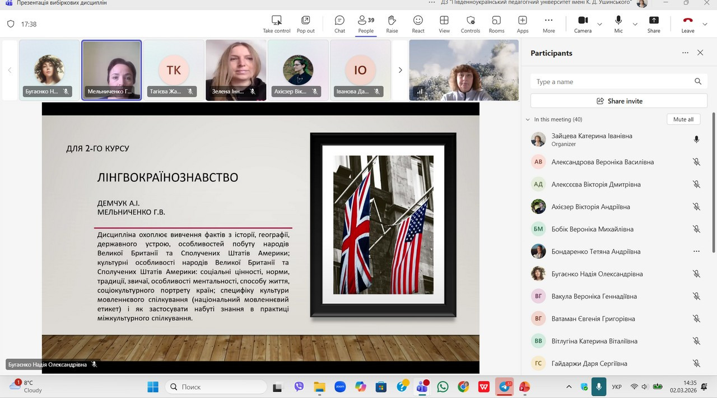Click the Share invite button
Viewport: 717px width, 398px height.
619,101
